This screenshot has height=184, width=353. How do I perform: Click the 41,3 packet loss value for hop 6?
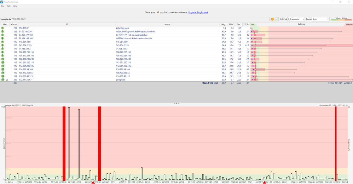(247, 45)
